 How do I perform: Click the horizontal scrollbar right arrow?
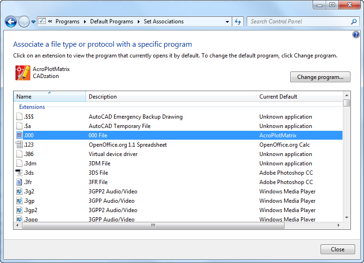338,226
